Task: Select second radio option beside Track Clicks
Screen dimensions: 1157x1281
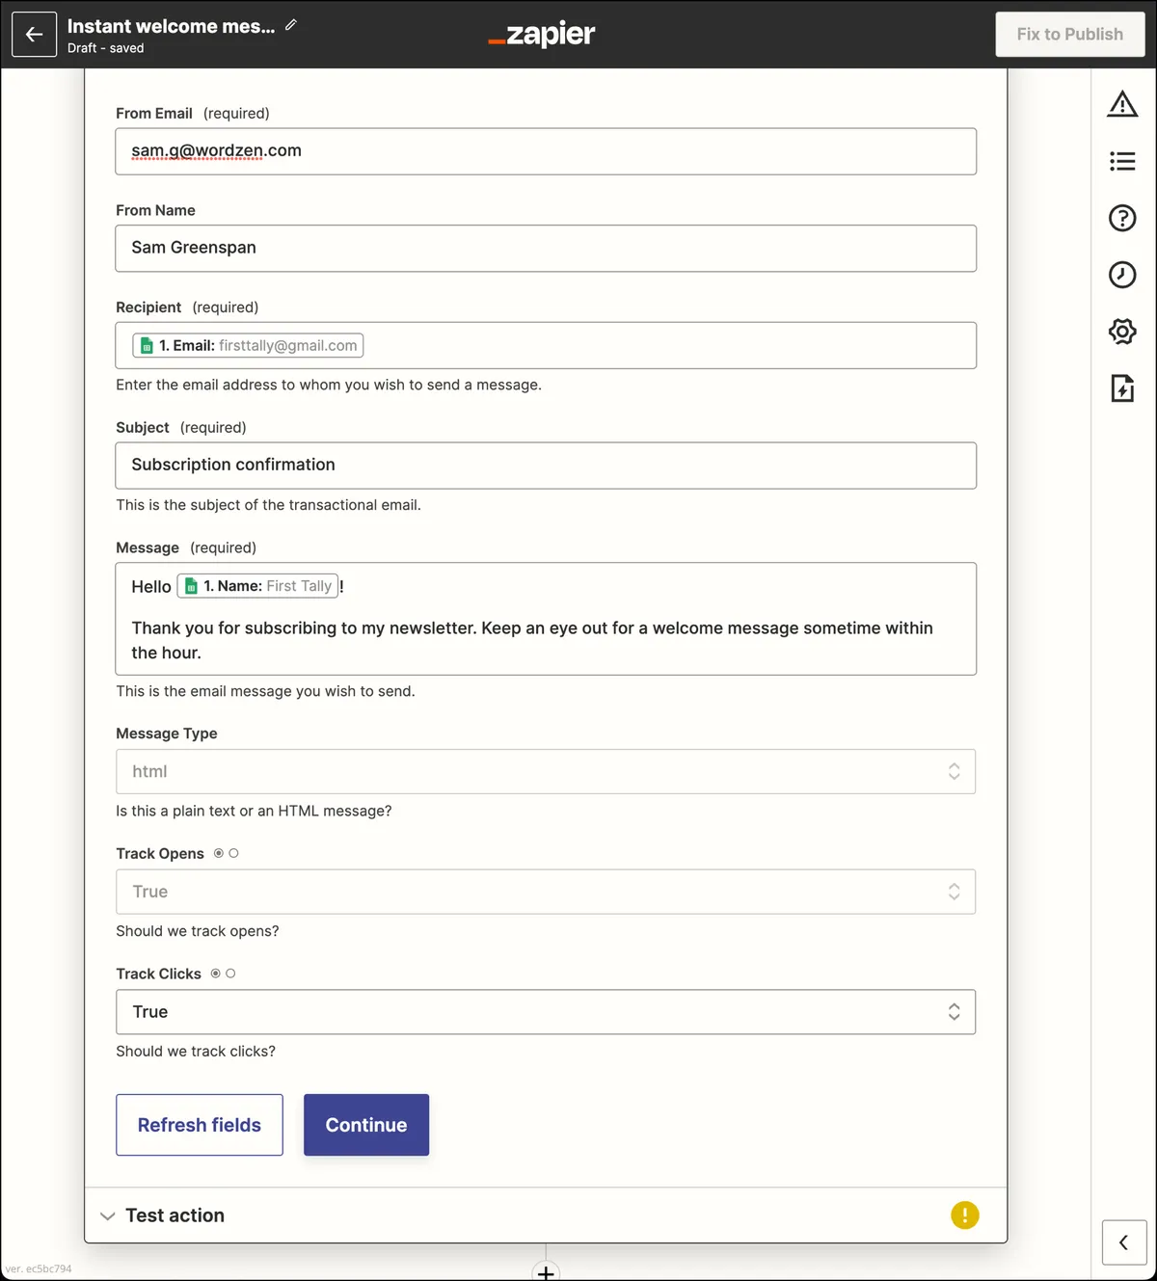Action: pyautogui.click(x=230, y=974)
